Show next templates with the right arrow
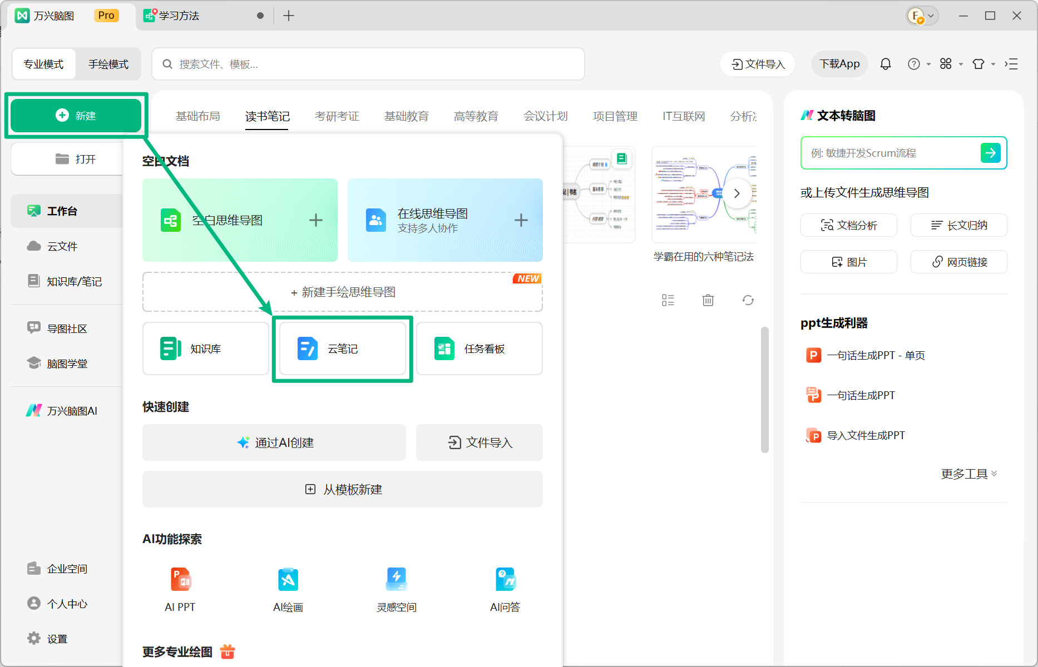This screenshot has height=667, width=1038. 737,193
